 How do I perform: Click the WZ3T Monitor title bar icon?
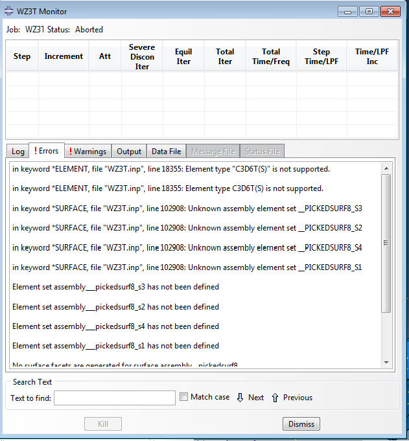tap(9, 11)
